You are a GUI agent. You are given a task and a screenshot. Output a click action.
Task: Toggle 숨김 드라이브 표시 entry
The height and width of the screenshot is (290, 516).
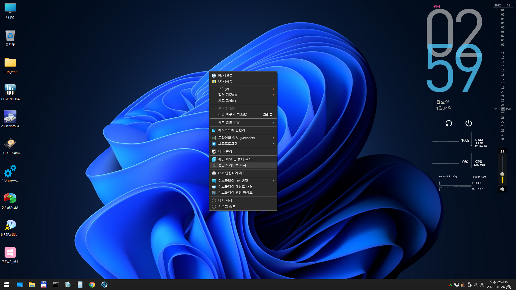[243, 165]
